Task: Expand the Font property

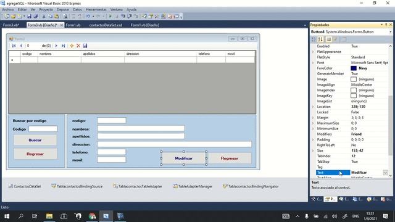Action: pyautogui.click(x=313, y=63)
